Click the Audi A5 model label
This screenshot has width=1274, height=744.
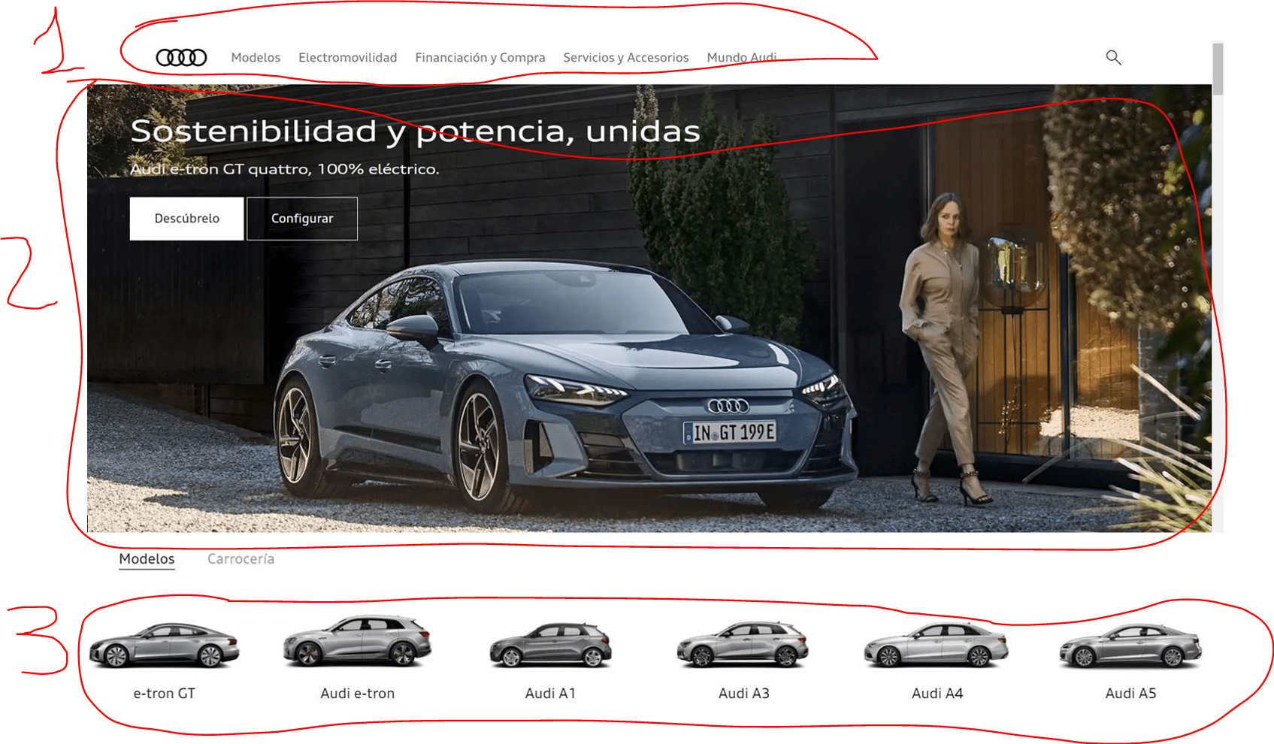point(1130,694)
